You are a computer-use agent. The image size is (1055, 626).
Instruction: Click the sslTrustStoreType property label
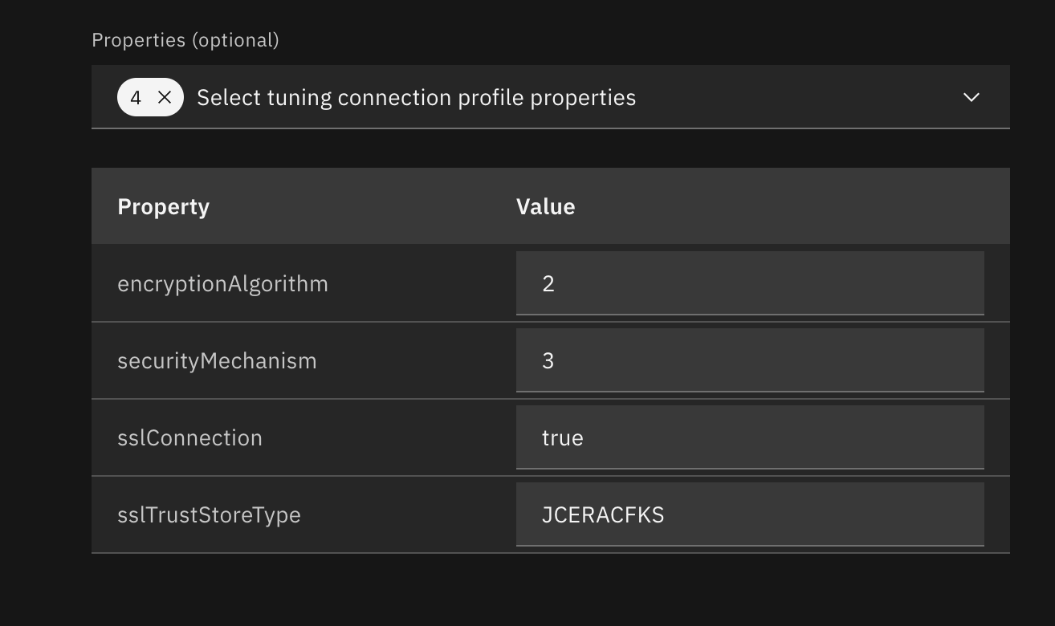[x=209, y=514]
